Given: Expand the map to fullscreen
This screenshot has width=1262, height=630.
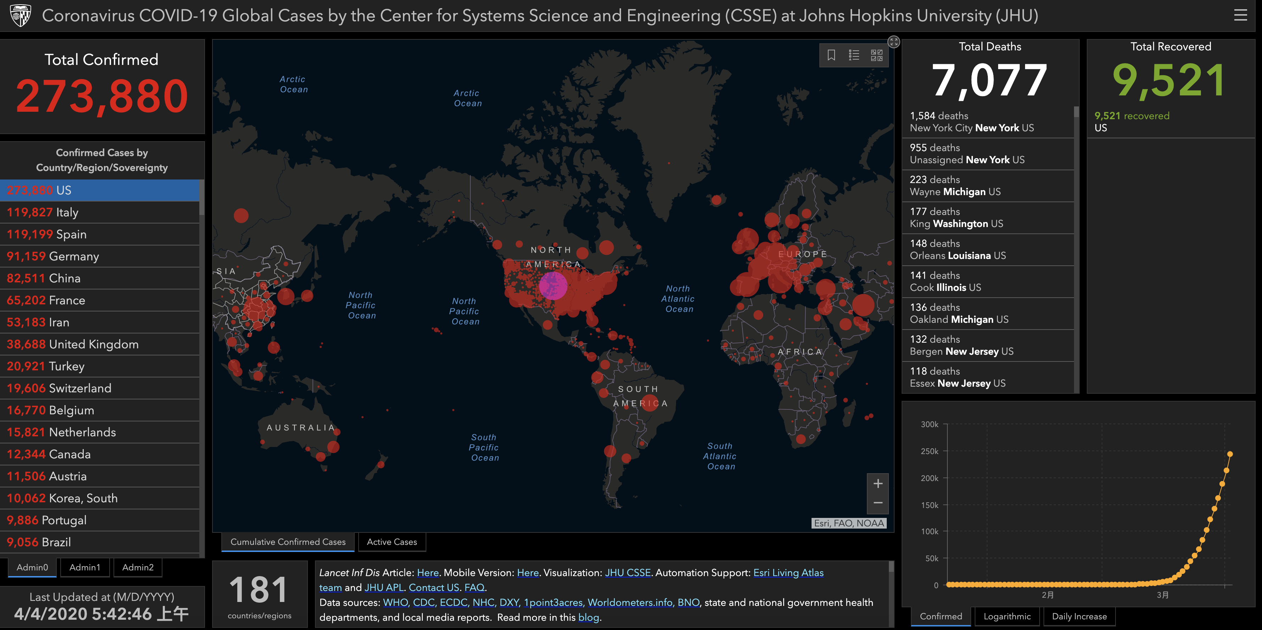Looking at the screenshot, I should [893, 42].
